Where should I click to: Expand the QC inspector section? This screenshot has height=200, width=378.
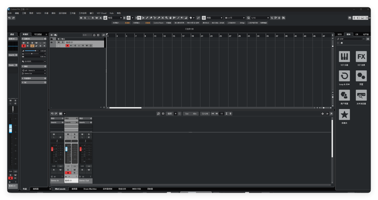34,82
